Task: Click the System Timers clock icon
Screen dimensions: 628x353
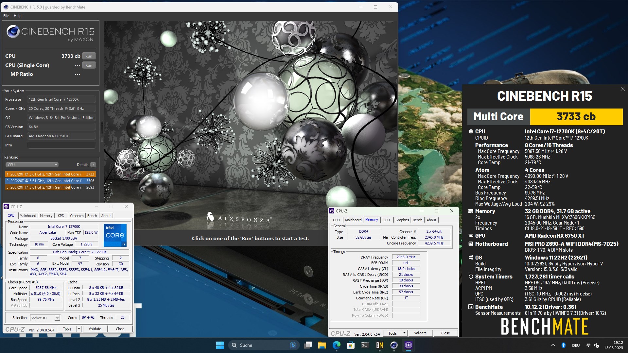Action: tap(471, 277)
